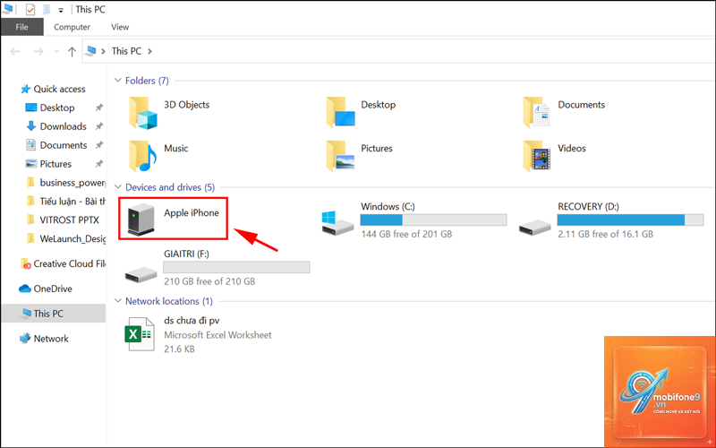Unpin Documents using its pin icon

pyautogui.click(x=98, y=145)
